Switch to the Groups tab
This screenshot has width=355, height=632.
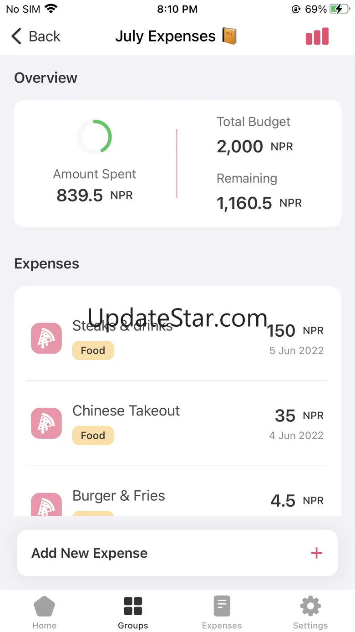pyautogui.click(x=133, y=612)
